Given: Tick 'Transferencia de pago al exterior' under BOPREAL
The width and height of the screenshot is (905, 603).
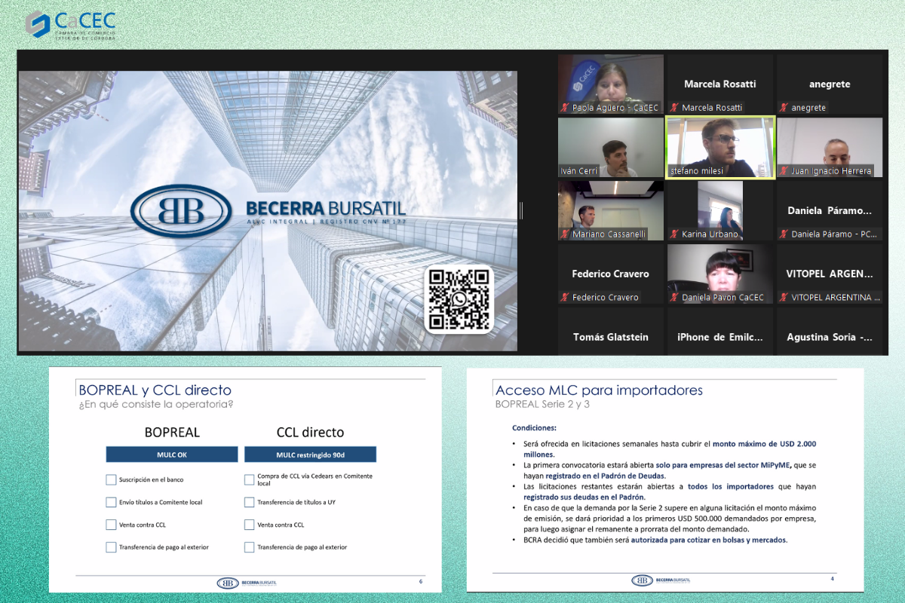Looking at the screenshot, I should tap(111, 547).
